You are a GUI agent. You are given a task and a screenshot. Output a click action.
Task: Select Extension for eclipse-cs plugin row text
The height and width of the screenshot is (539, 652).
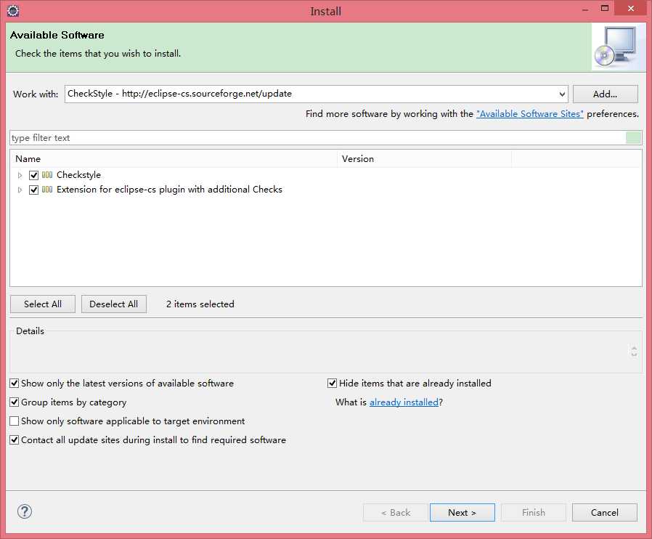pyautogui.click(x=169, y=190)
